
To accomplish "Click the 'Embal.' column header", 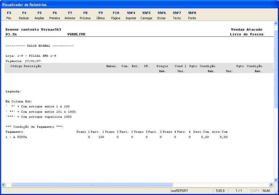I will coord(112,66).
